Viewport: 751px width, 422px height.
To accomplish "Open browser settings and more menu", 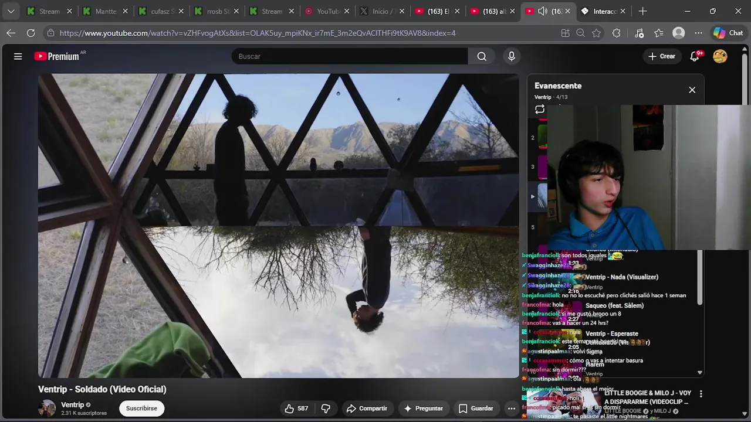I will coord(698,33).
